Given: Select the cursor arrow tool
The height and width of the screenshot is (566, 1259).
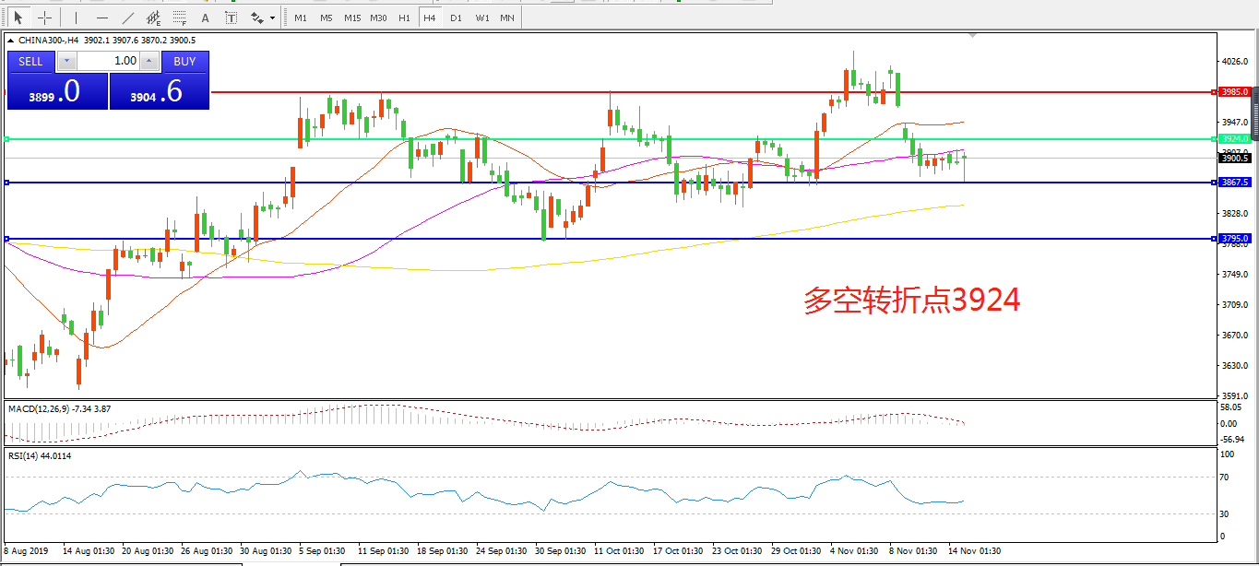Looking at the screenshot, I should [18, 18].
